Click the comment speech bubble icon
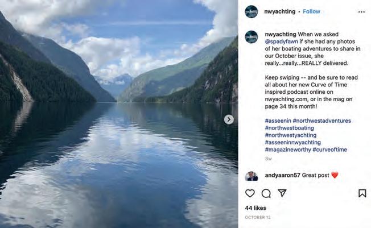 click(266, 193)
